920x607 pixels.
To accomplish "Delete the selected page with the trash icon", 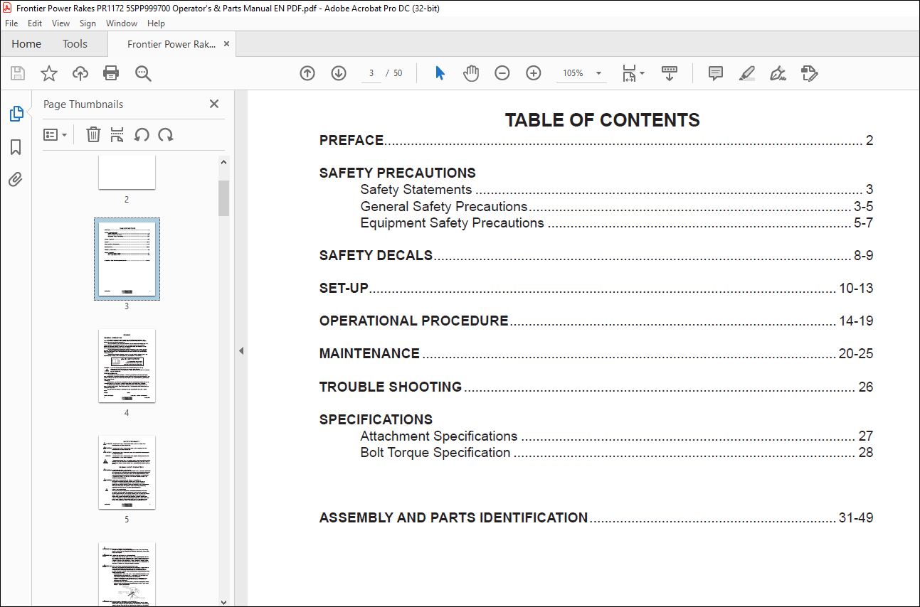I will coord(93,134).
